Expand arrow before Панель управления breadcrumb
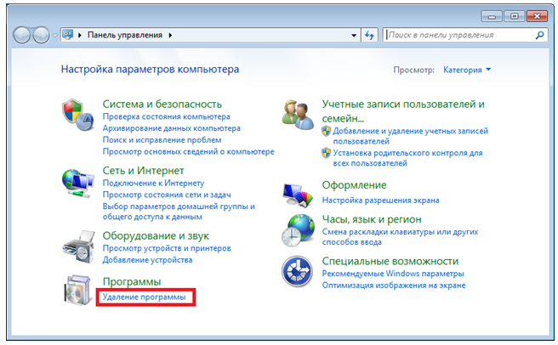 pos(80,35)
